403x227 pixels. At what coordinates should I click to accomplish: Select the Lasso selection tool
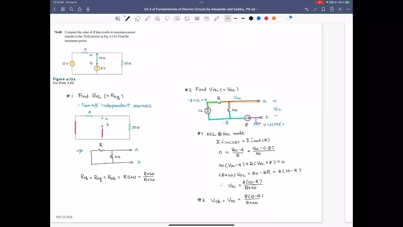coord(167,19)
